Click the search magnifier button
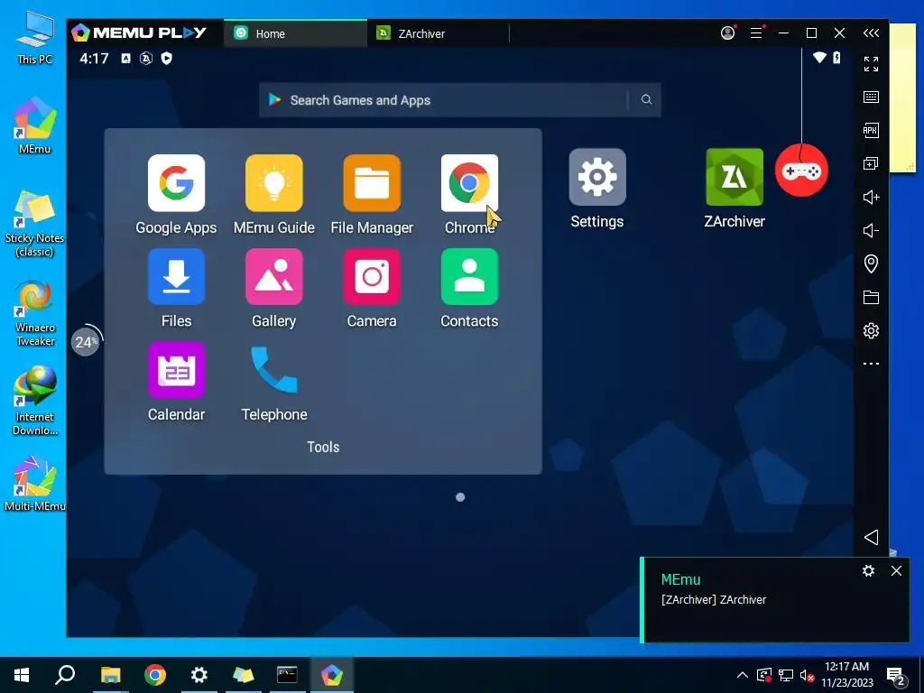Screen dimensions: 924x693 click(646, 99)
